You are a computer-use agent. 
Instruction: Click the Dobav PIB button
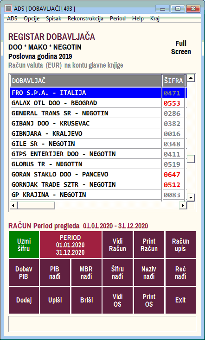pyautogui.click(x=24, y=272)
